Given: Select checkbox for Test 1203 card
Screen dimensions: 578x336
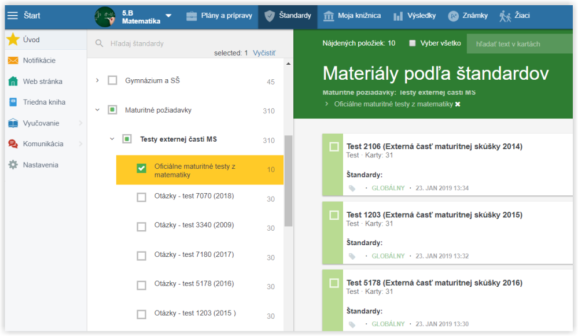Looking at the screenshot, I should pos(334,215).
